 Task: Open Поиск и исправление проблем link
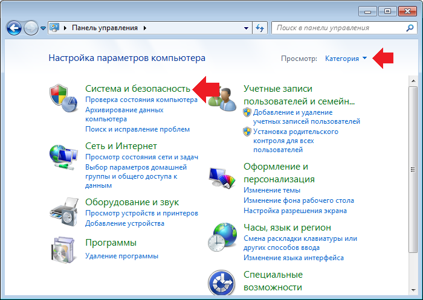tap(138, 129)
